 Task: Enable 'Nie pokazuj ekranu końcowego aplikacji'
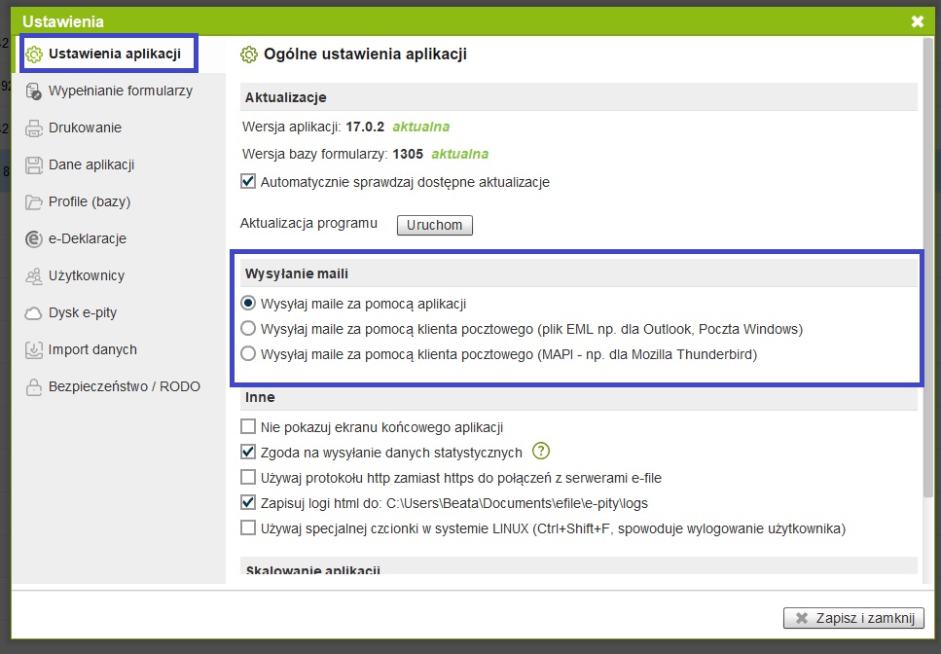[x=248, y=427]
